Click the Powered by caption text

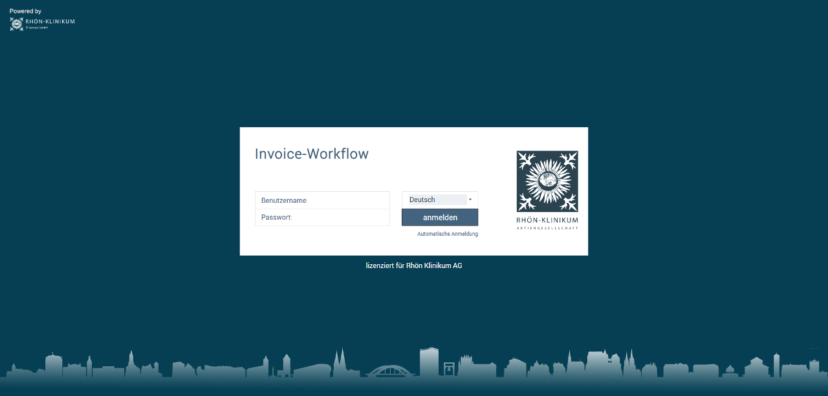coord(25,11)
